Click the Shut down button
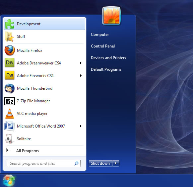 tap(100, 163)
